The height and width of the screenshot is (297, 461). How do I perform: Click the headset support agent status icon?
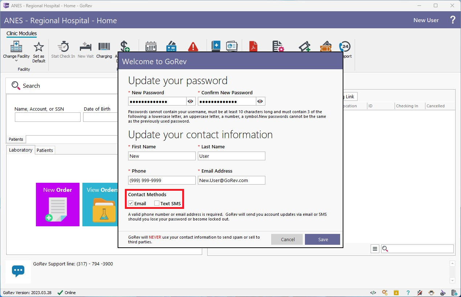(x=431, y=293)
